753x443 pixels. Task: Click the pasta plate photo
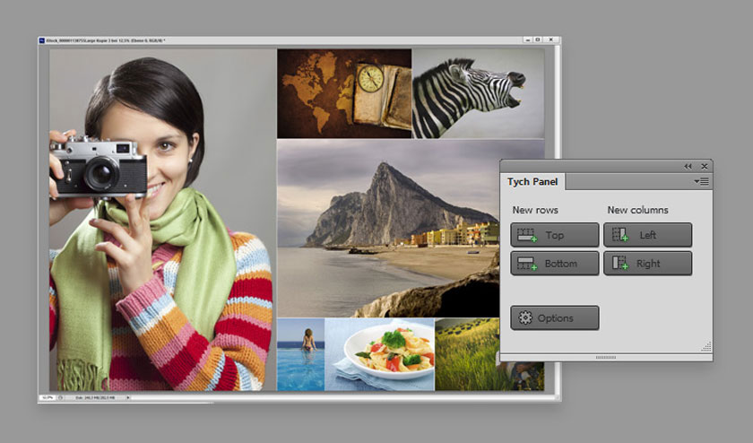point(379,354)
